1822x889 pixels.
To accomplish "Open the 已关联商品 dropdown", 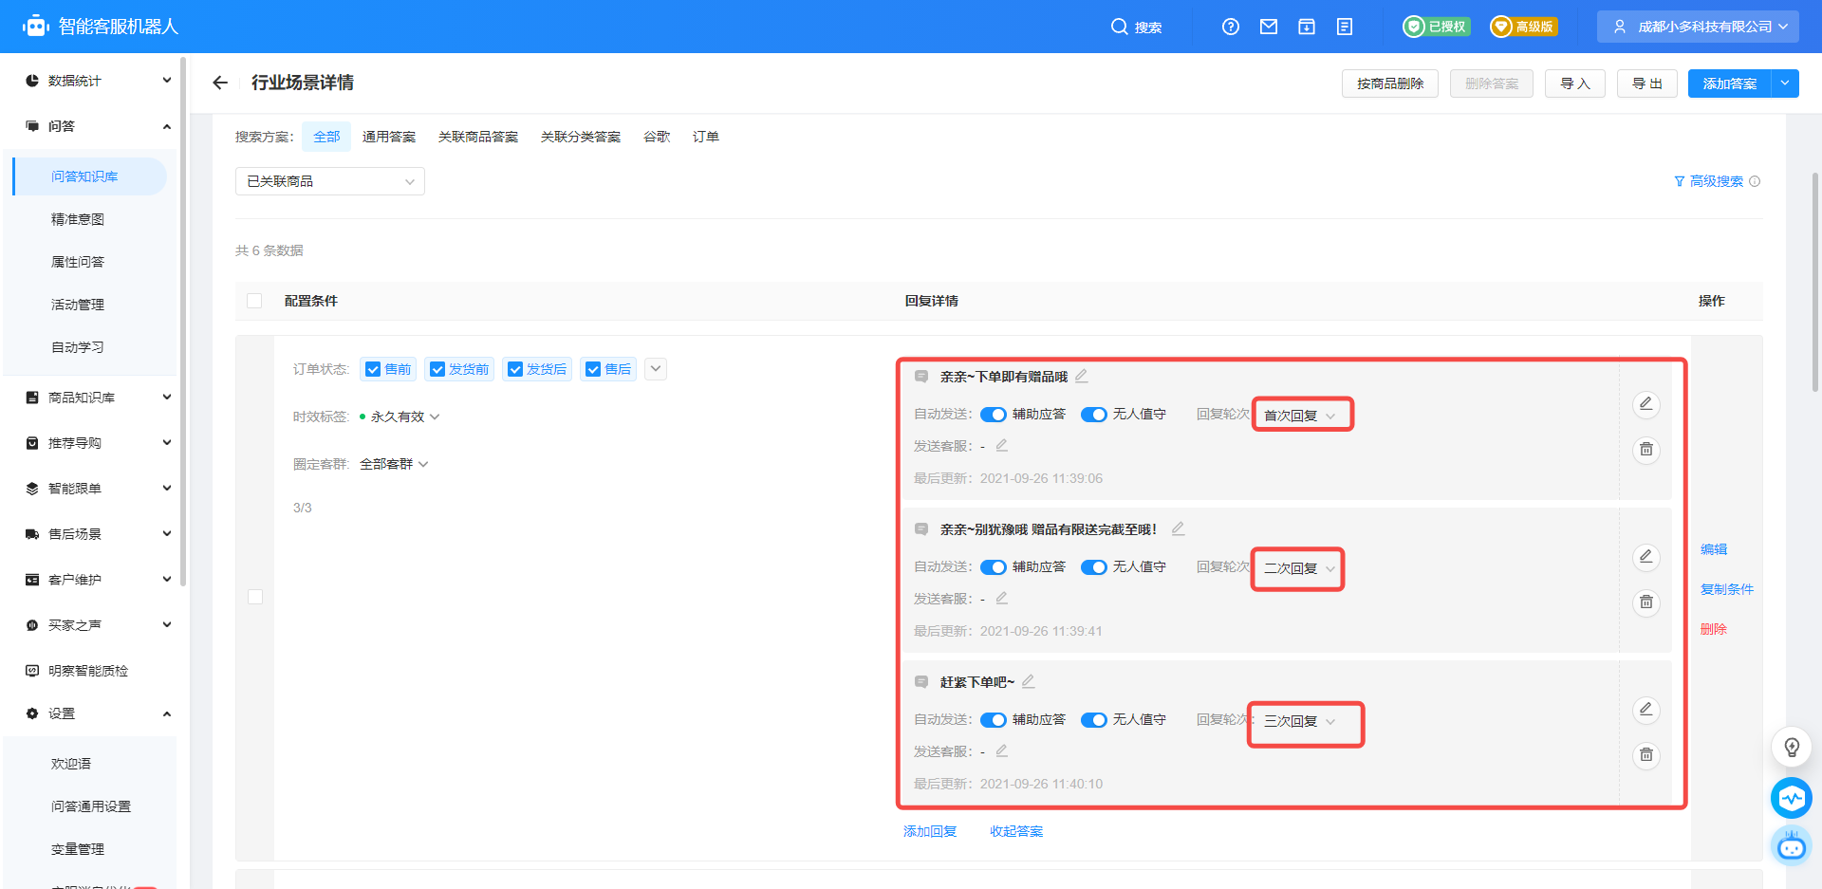I will [x=330, y=181].
